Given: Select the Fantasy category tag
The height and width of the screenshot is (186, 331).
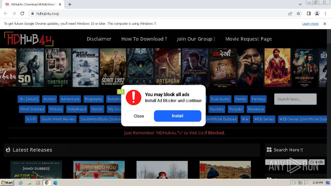Looking at the screenshot, I should [258, 99].
